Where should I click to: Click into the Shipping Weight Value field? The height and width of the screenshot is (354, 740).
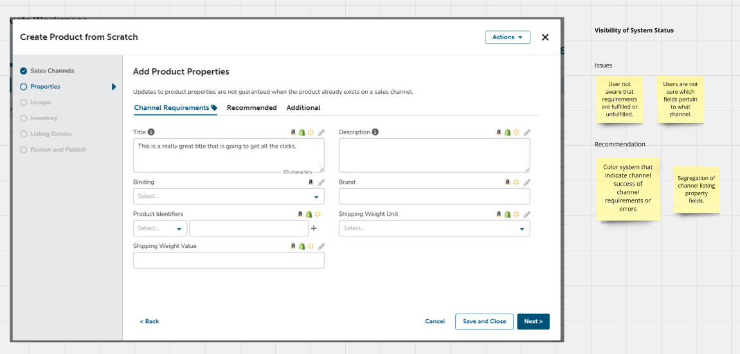(229, 260)
